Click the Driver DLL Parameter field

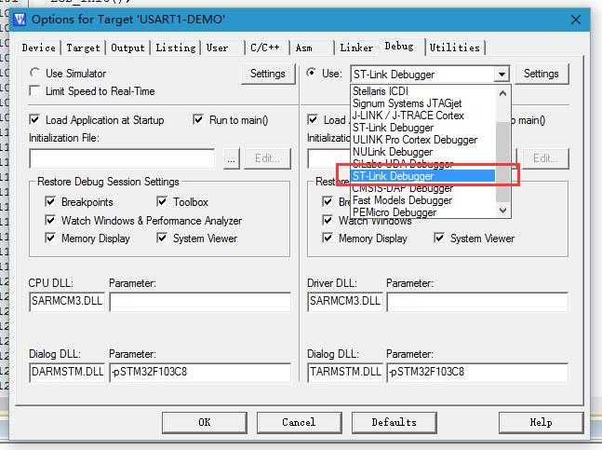click(x=477, y=301)
